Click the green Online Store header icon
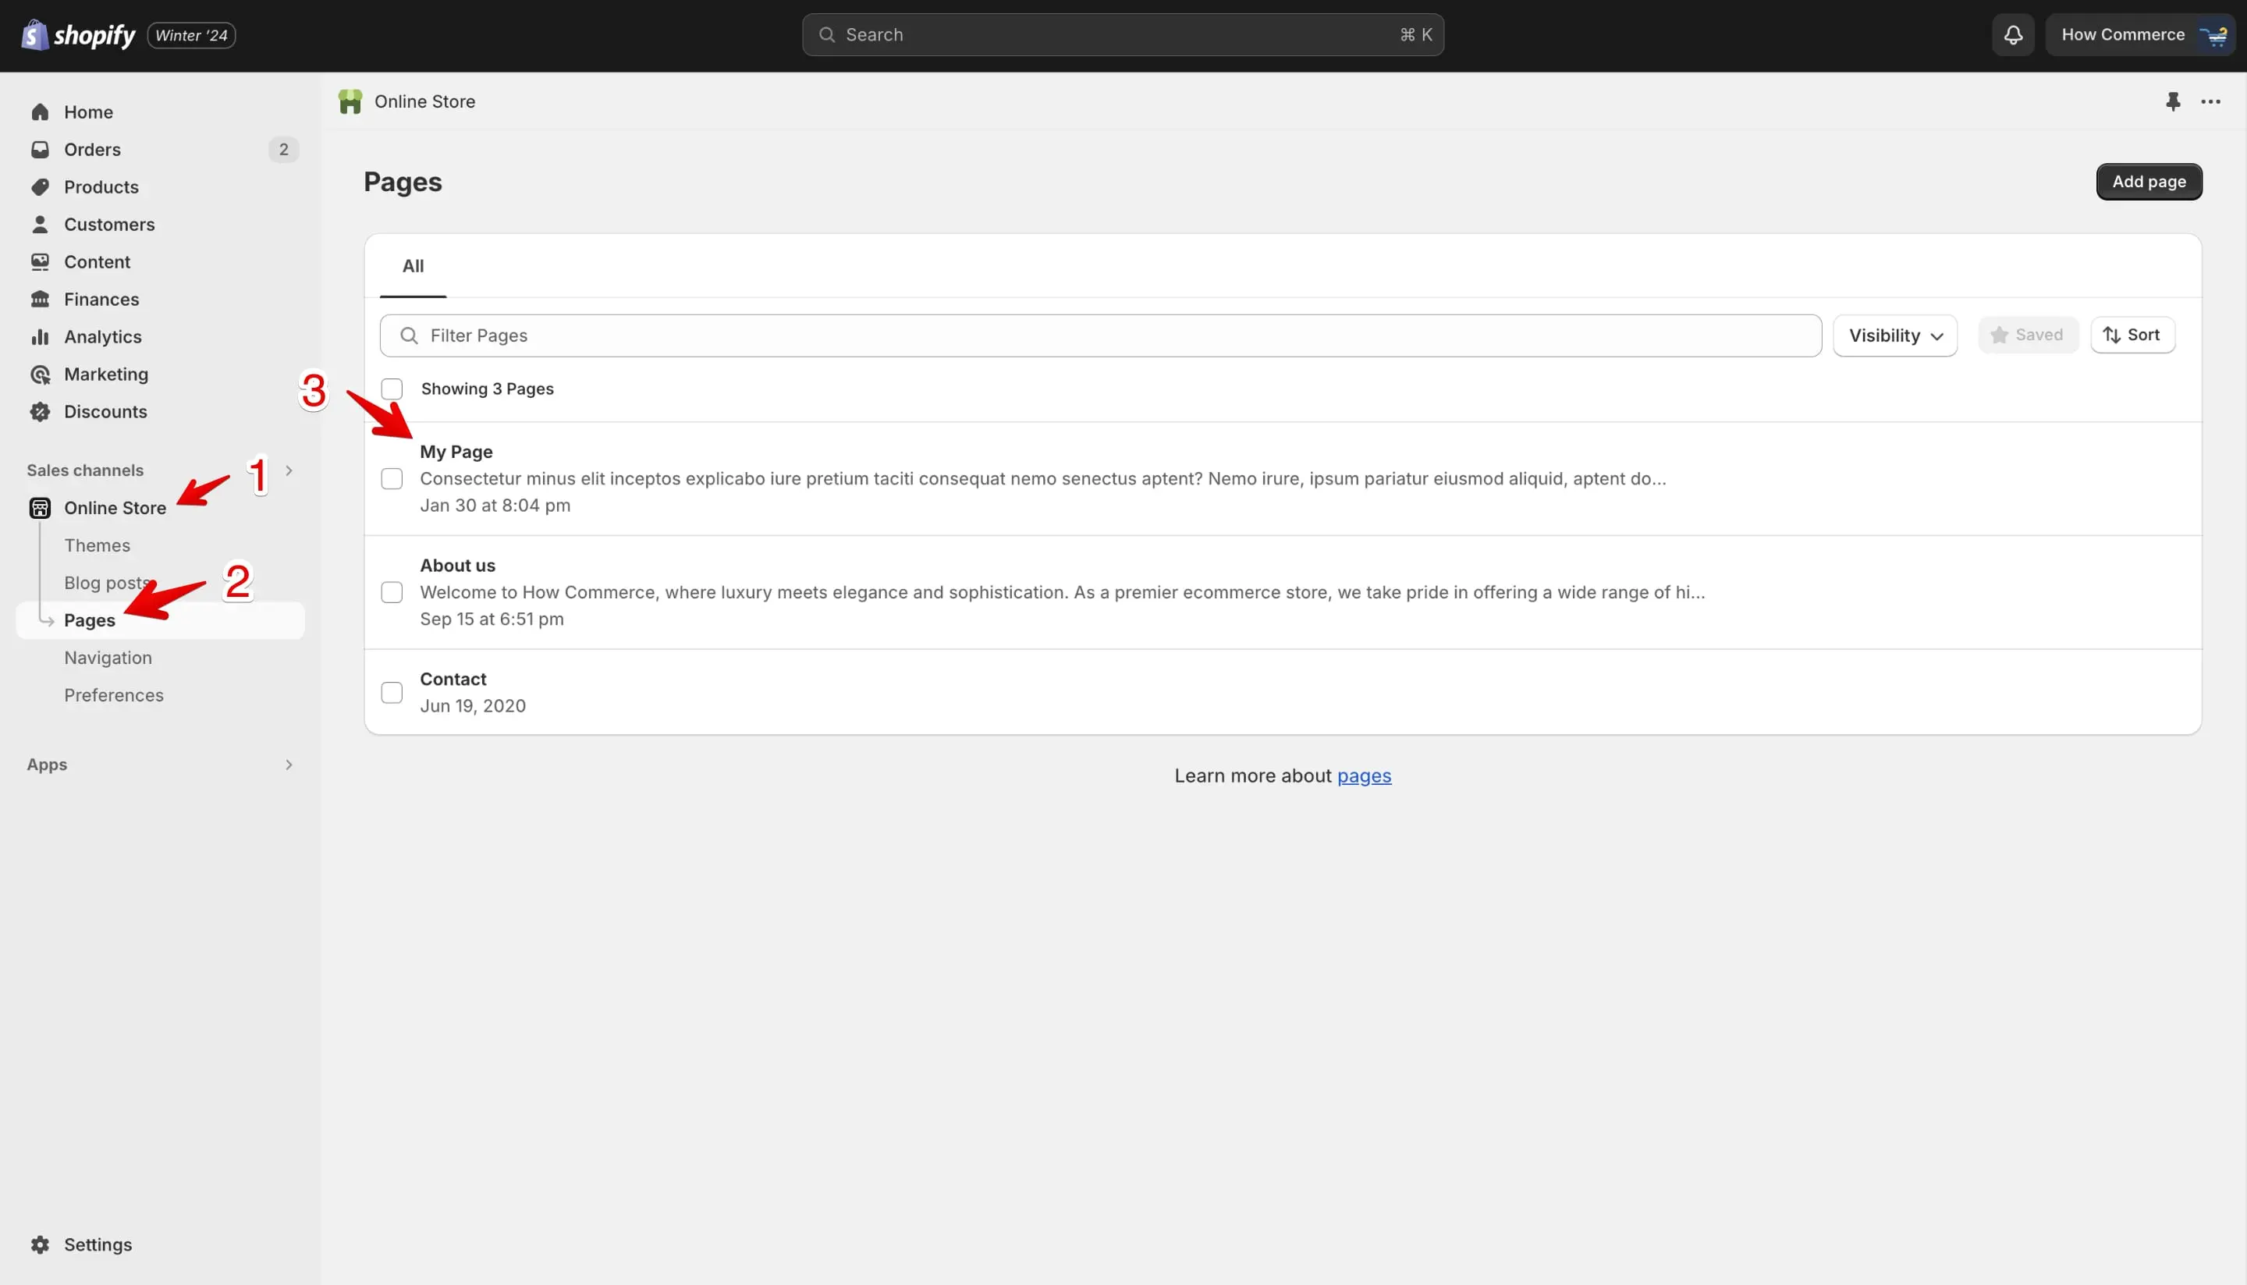The height and width of the screenshot is (1285, 2247). [350, 101]
